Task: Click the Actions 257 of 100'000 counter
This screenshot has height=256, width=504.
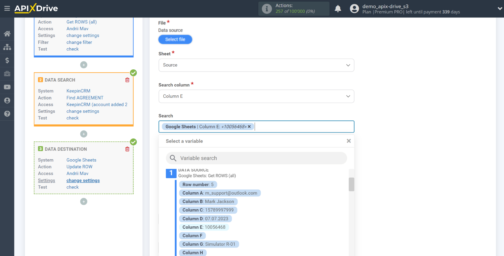Action: click(295, 11)
